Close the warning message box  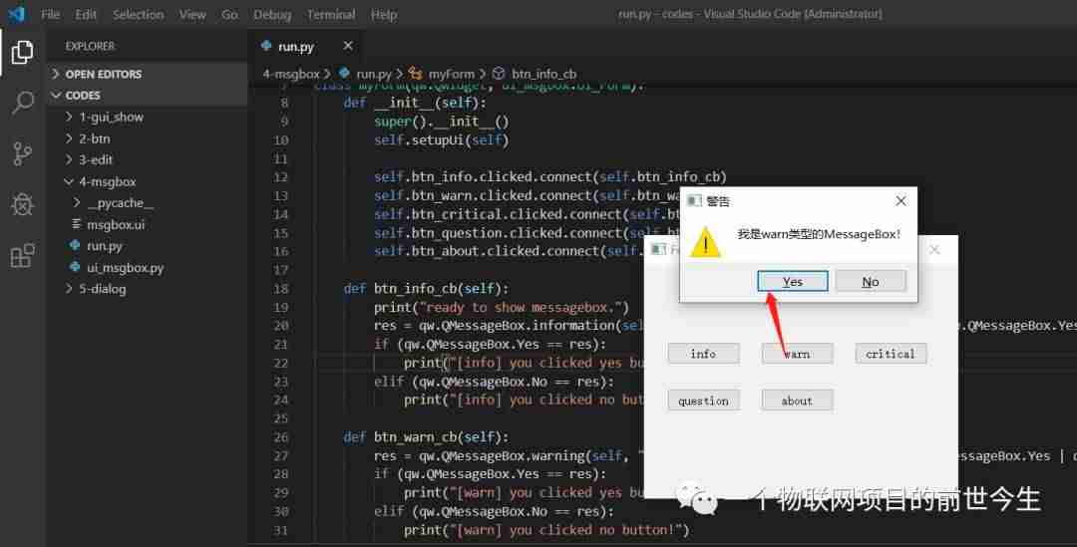coord(900,201)
